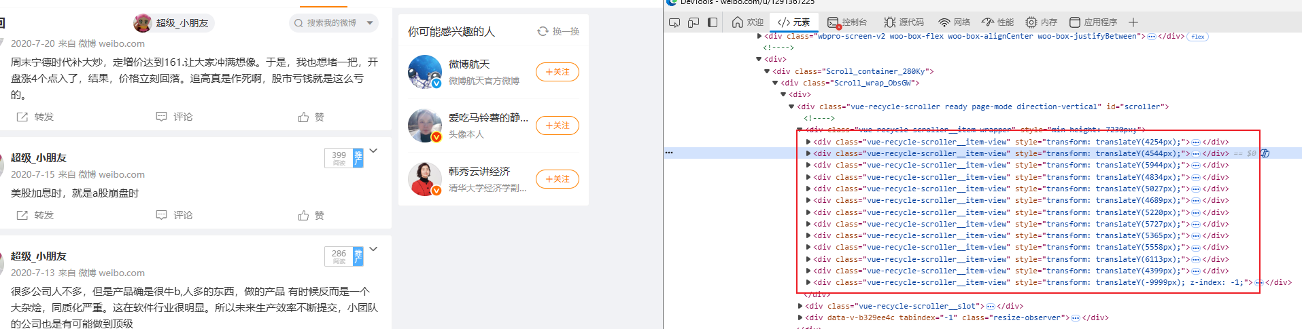Click 评论 on the 2020-7-20 post
Image resolution: width=1302 pixels, height=329 pixels.
click(x=174, y=117)
